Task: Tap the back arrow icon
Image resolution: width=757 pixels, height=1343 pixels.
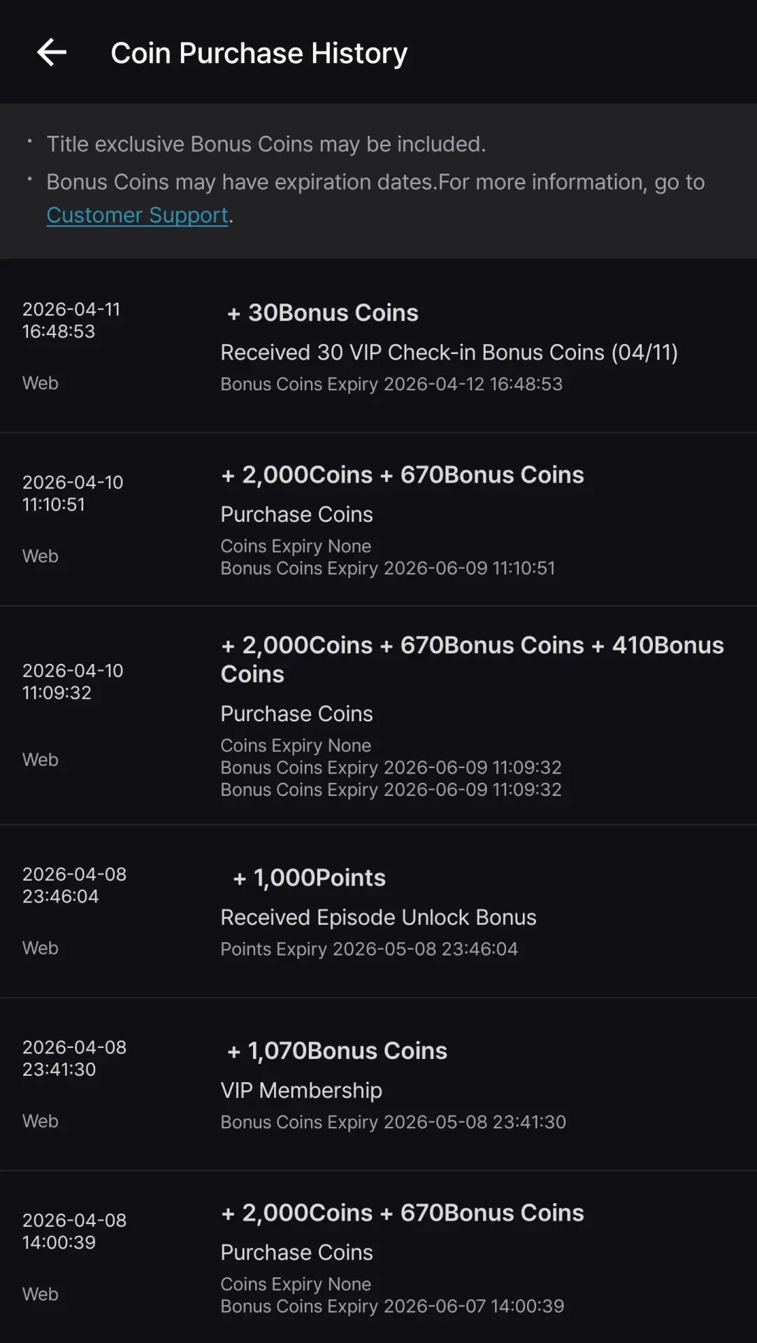Action: [x=52, y=52]
